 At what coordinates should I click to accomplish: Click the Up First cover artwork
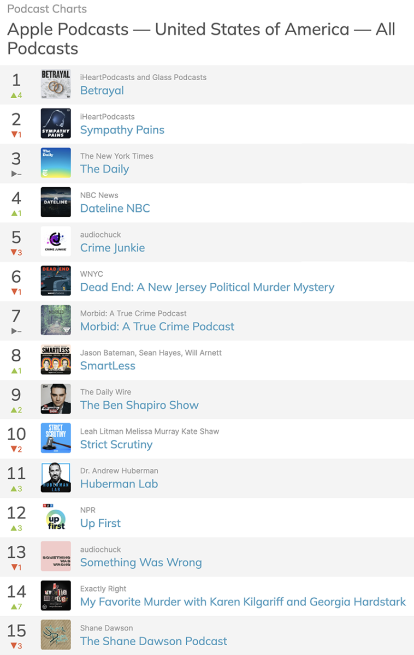[56, 517]
